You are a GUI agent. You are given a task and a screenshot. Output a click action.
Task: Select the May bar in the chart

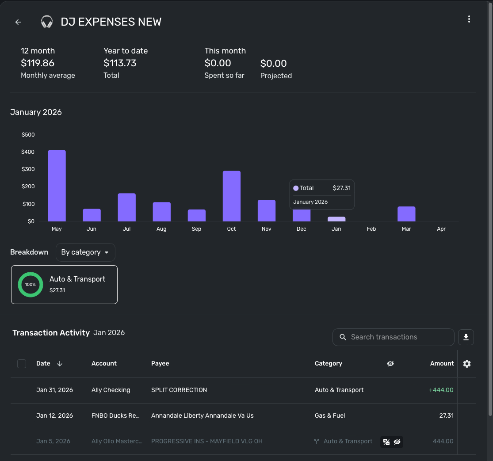(x=57, y=186)
